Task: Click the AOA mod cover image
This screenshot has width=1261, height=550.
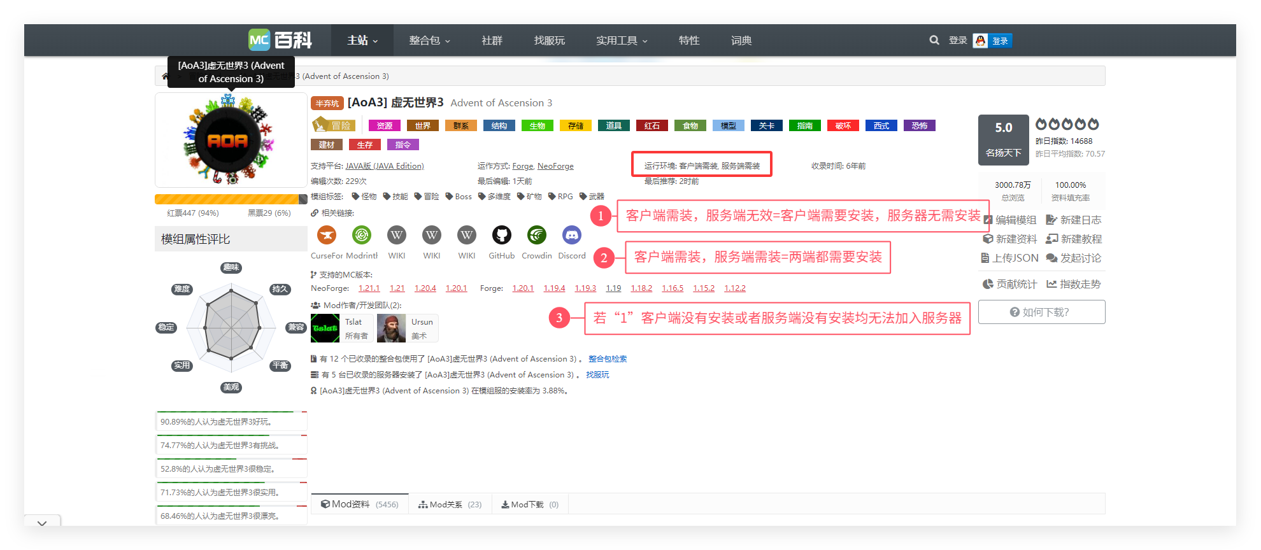Action: pos(231,140)
